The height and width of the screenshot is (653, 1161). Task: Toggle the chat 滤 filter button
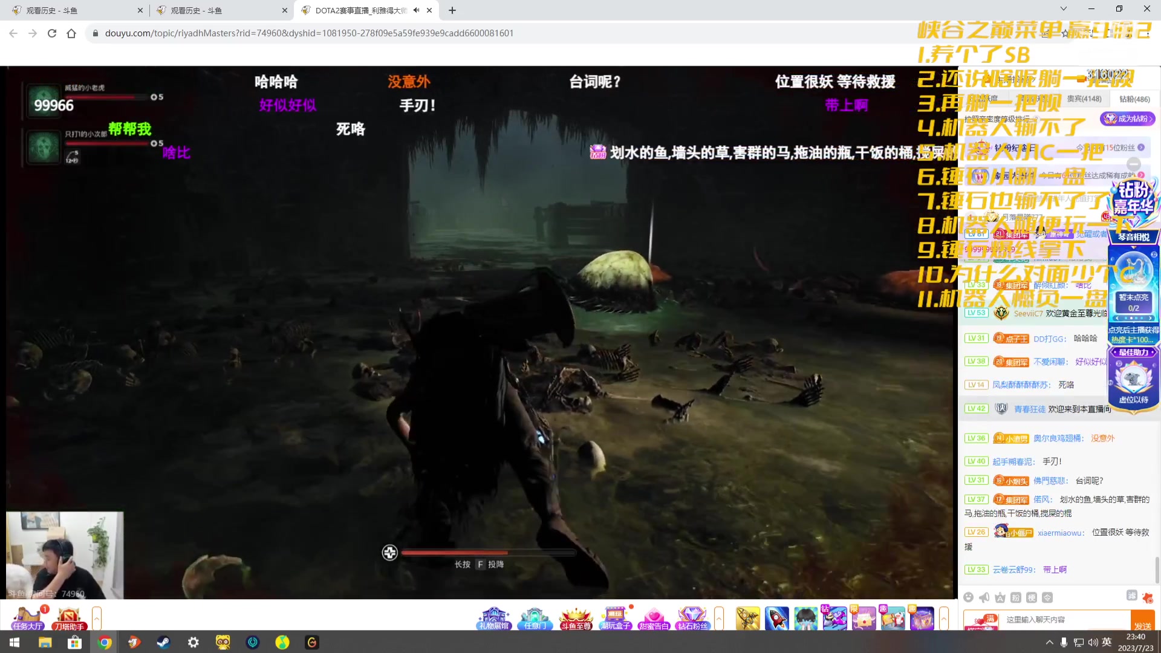point(1132,596)
